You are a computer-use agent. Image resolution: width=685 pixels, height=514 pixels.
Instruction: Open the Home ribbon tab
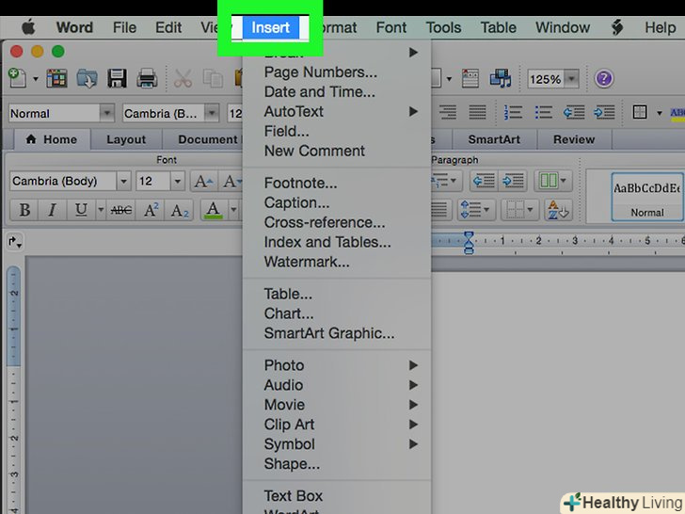(x=52, y=139)
